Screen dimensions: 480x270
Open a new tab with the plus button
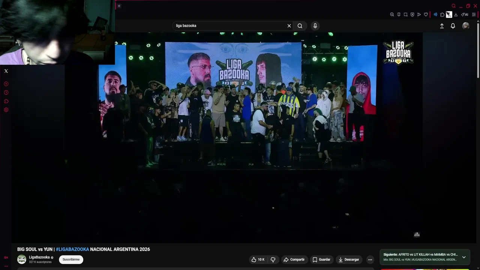[x=119, y=6]
